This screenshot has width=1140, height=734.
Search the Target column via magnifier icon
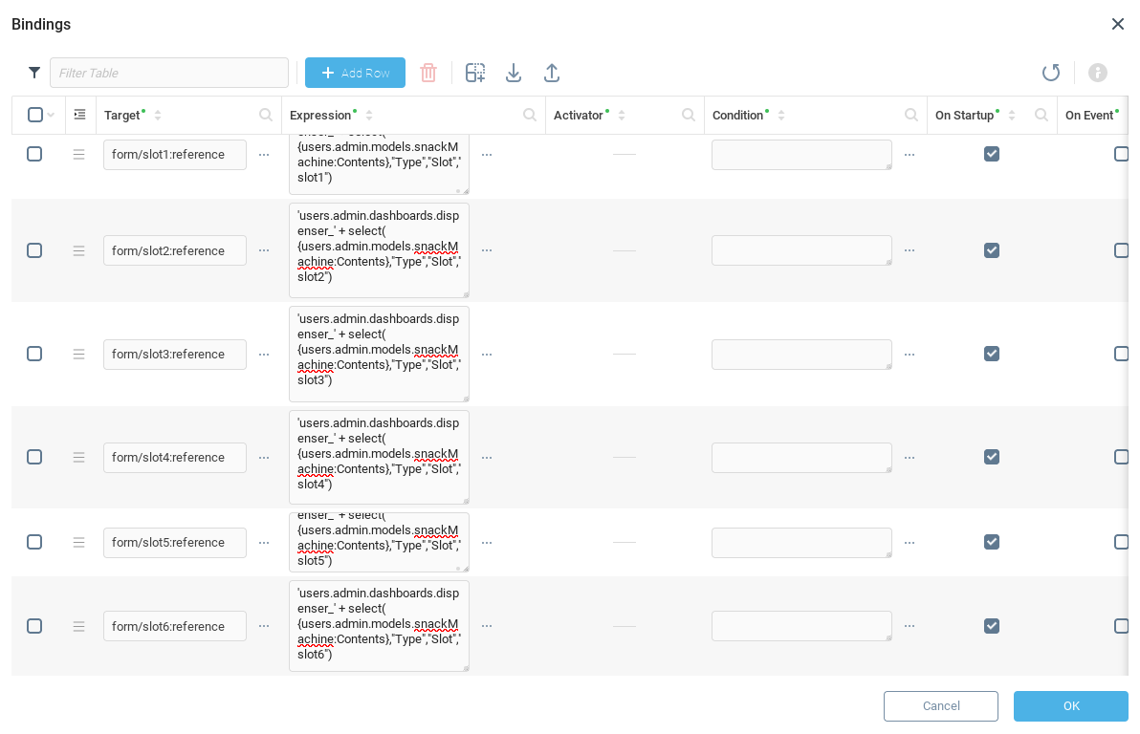click(266, 115)
